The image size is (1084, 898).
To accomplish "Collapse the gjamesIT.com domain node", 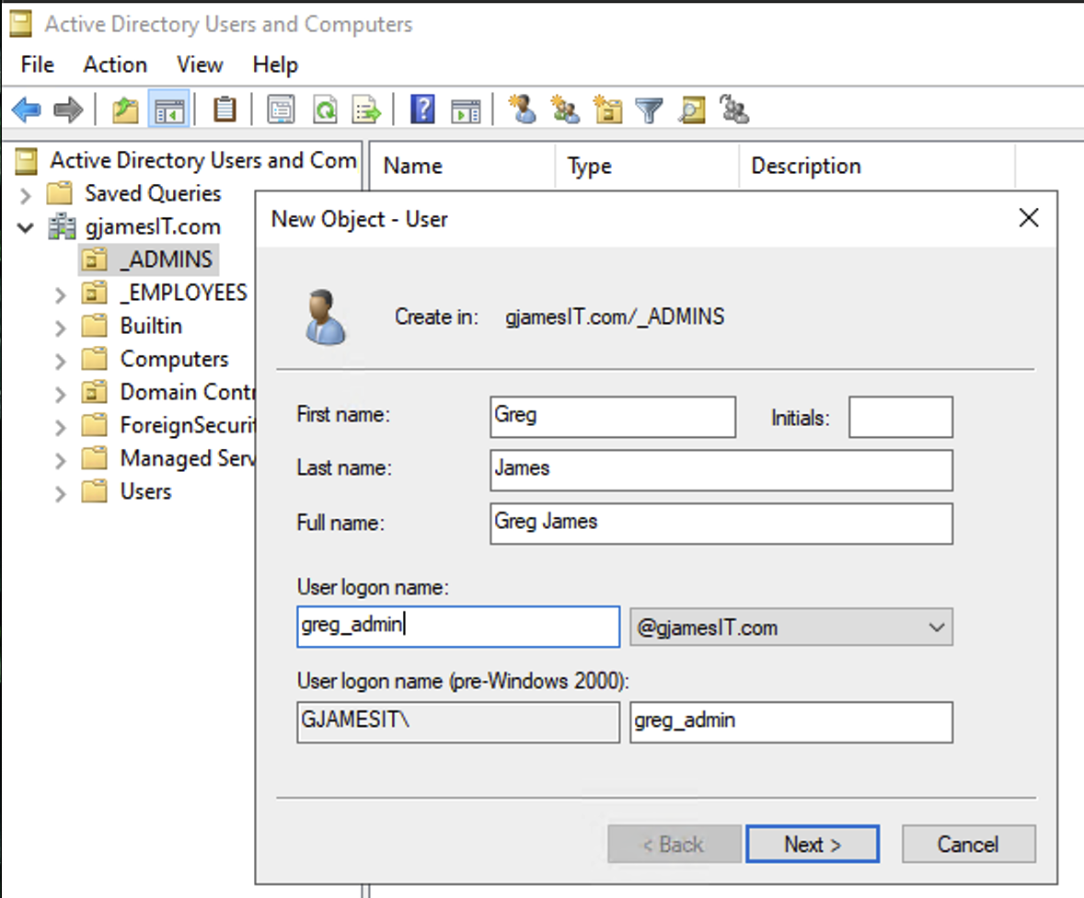I will click(25, 226).
